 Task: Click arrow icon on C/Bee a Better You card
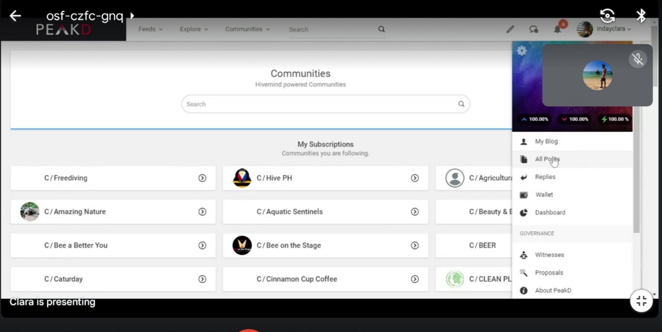coord(202,245)
